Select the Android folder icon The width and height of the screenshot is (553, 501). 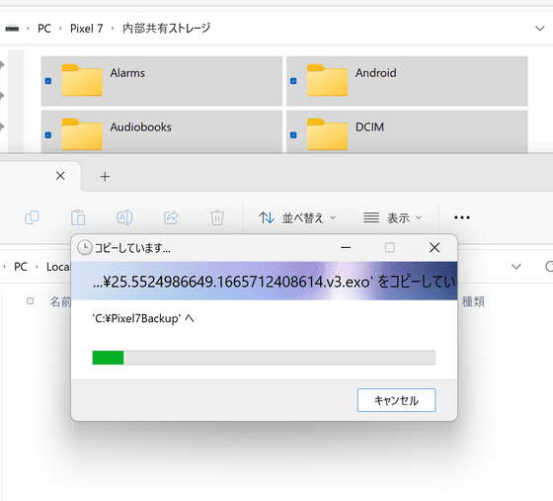(327, 80)
